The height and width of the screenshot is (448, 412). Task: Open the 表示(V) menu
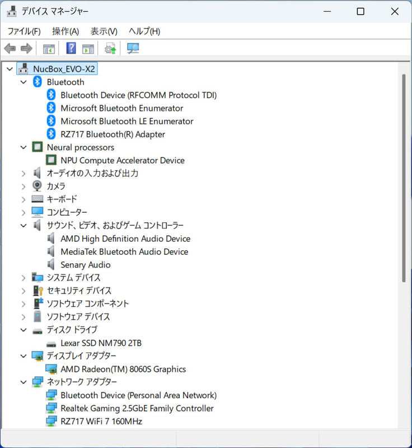coord(104,31)
